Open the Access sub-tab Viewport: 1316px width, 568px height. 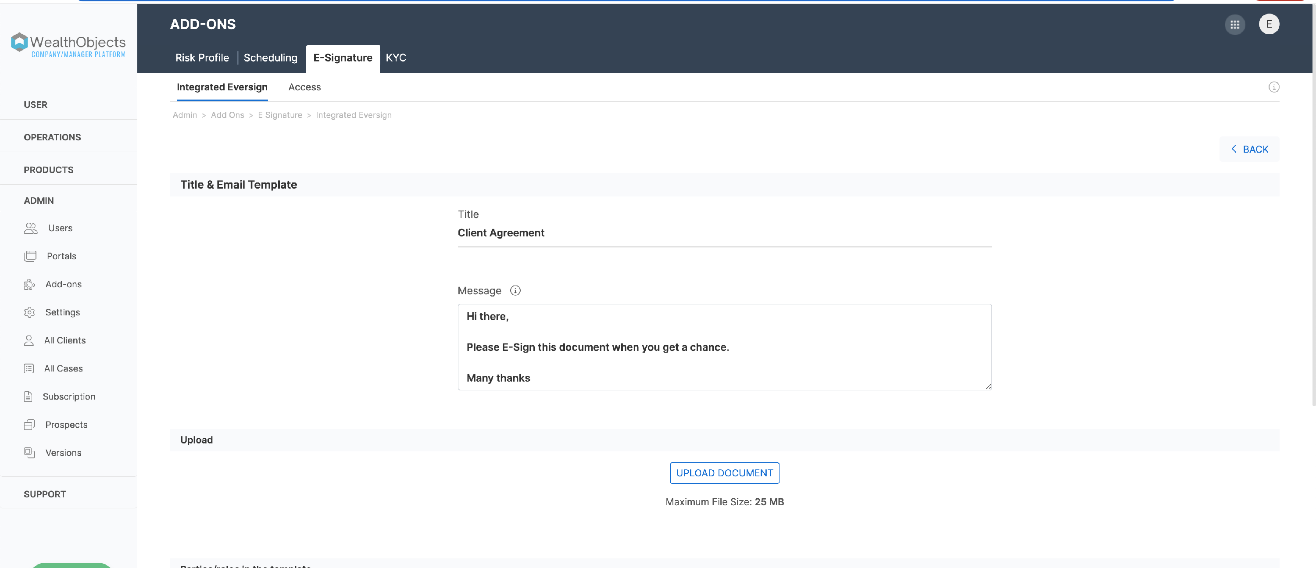304,87
